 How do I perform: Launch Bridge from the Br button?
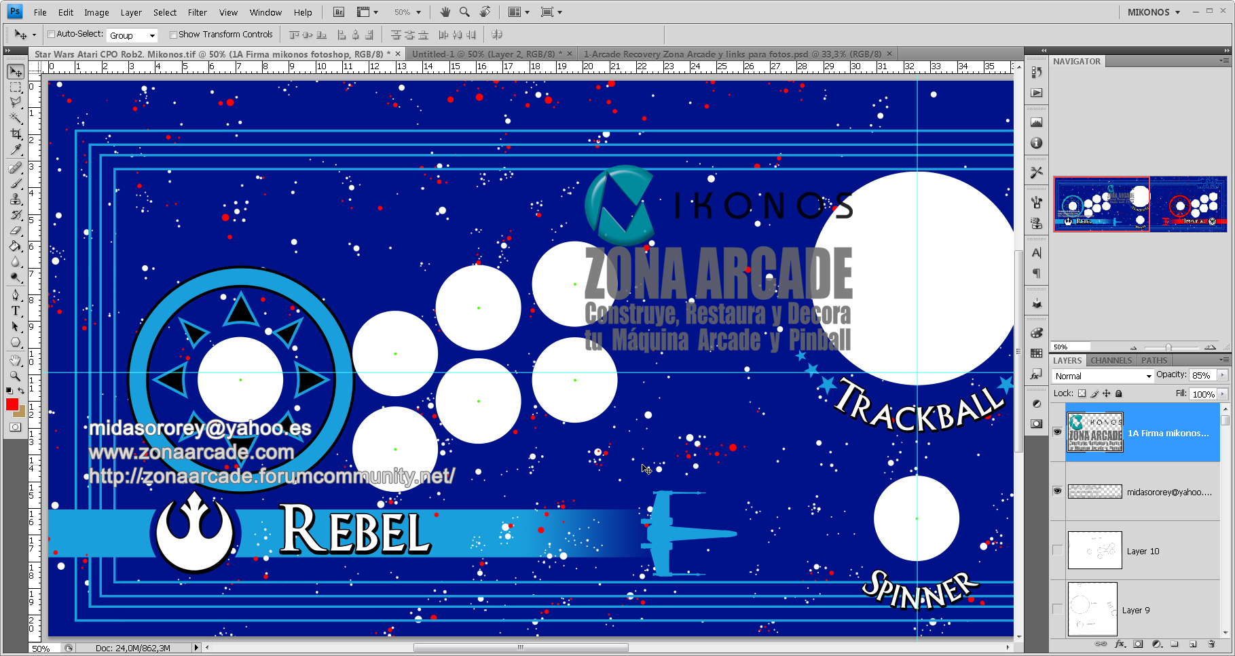click(x=339, y=12)
